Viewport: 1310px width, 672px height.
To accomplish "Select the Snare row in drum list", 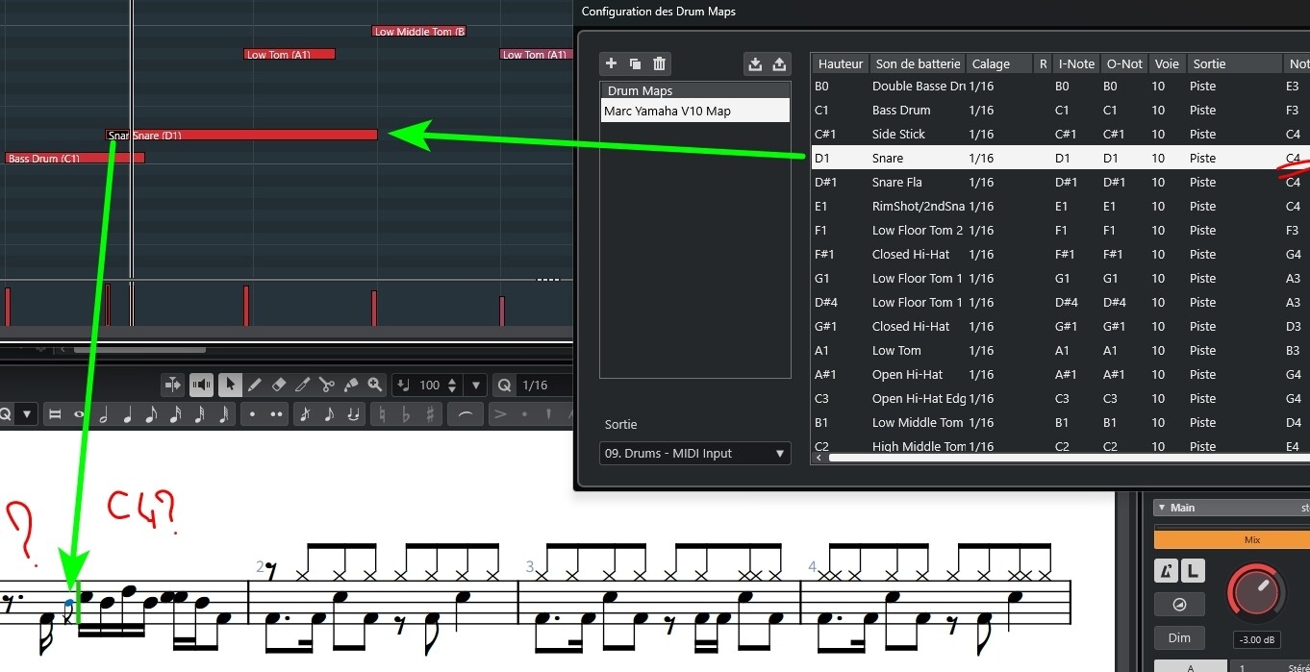I will [1060, 158].
